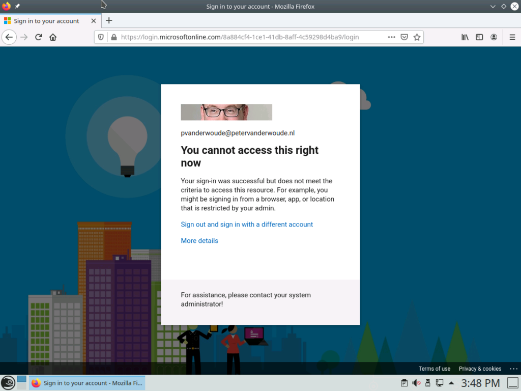Click "Sign out and sign in with a different account"
Image resolution: width=521 pixels, height=391 pixels.
(247, 225)
